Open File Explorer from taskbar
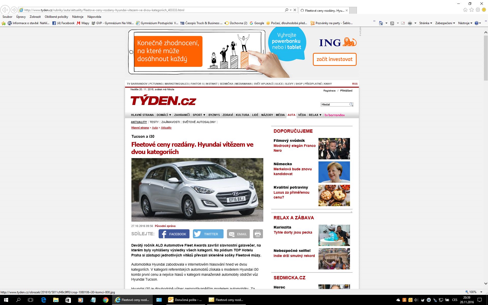Screen dimensions: 488x305 point(56,300)
